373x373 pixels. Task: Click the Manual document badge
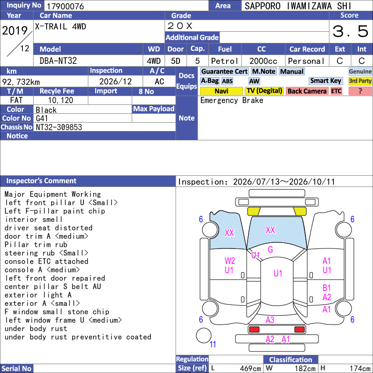(292, 71)
